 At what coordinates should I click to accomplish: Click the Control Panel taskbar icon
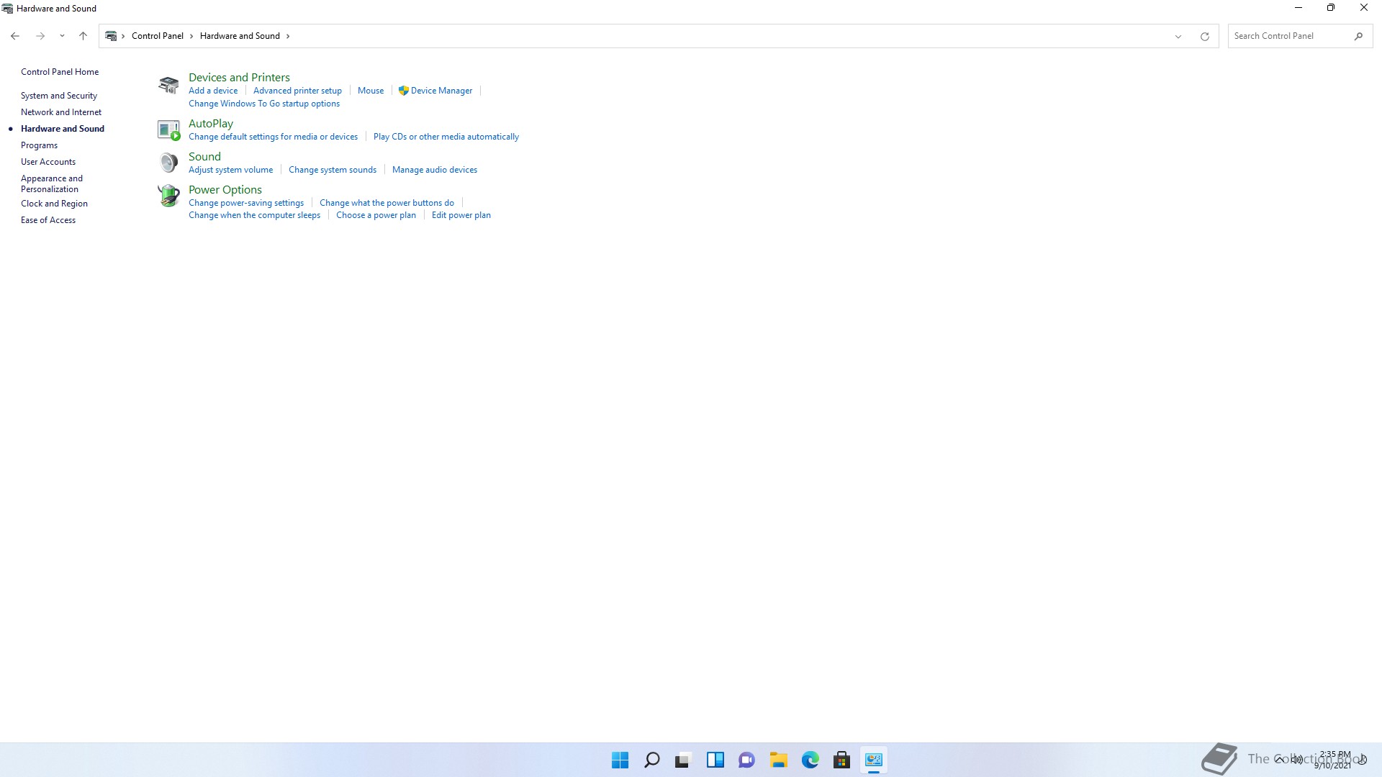click(x=873, y=760)
